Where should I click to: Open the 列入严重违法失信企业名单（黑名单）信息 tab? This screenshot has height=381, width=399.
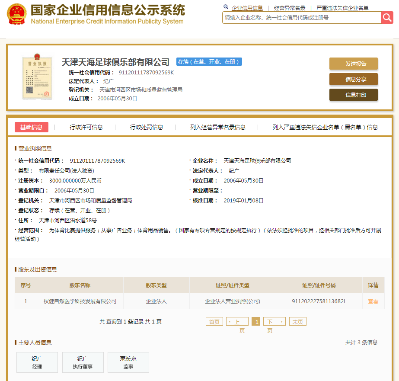tap(325, 127)
